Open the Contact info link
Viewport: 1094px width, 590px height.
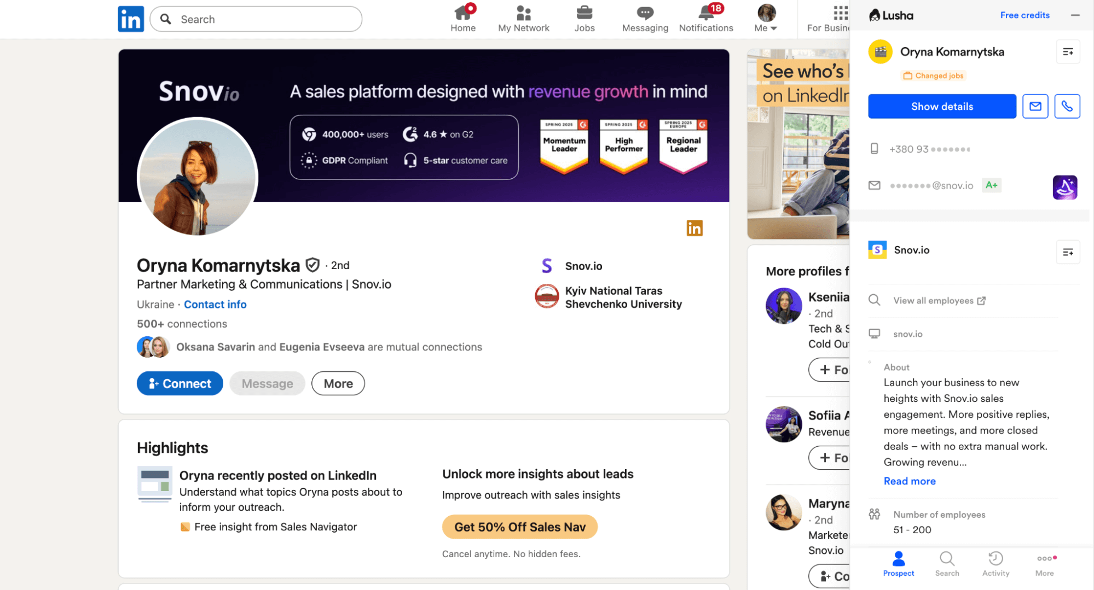[x=215, y=304]
